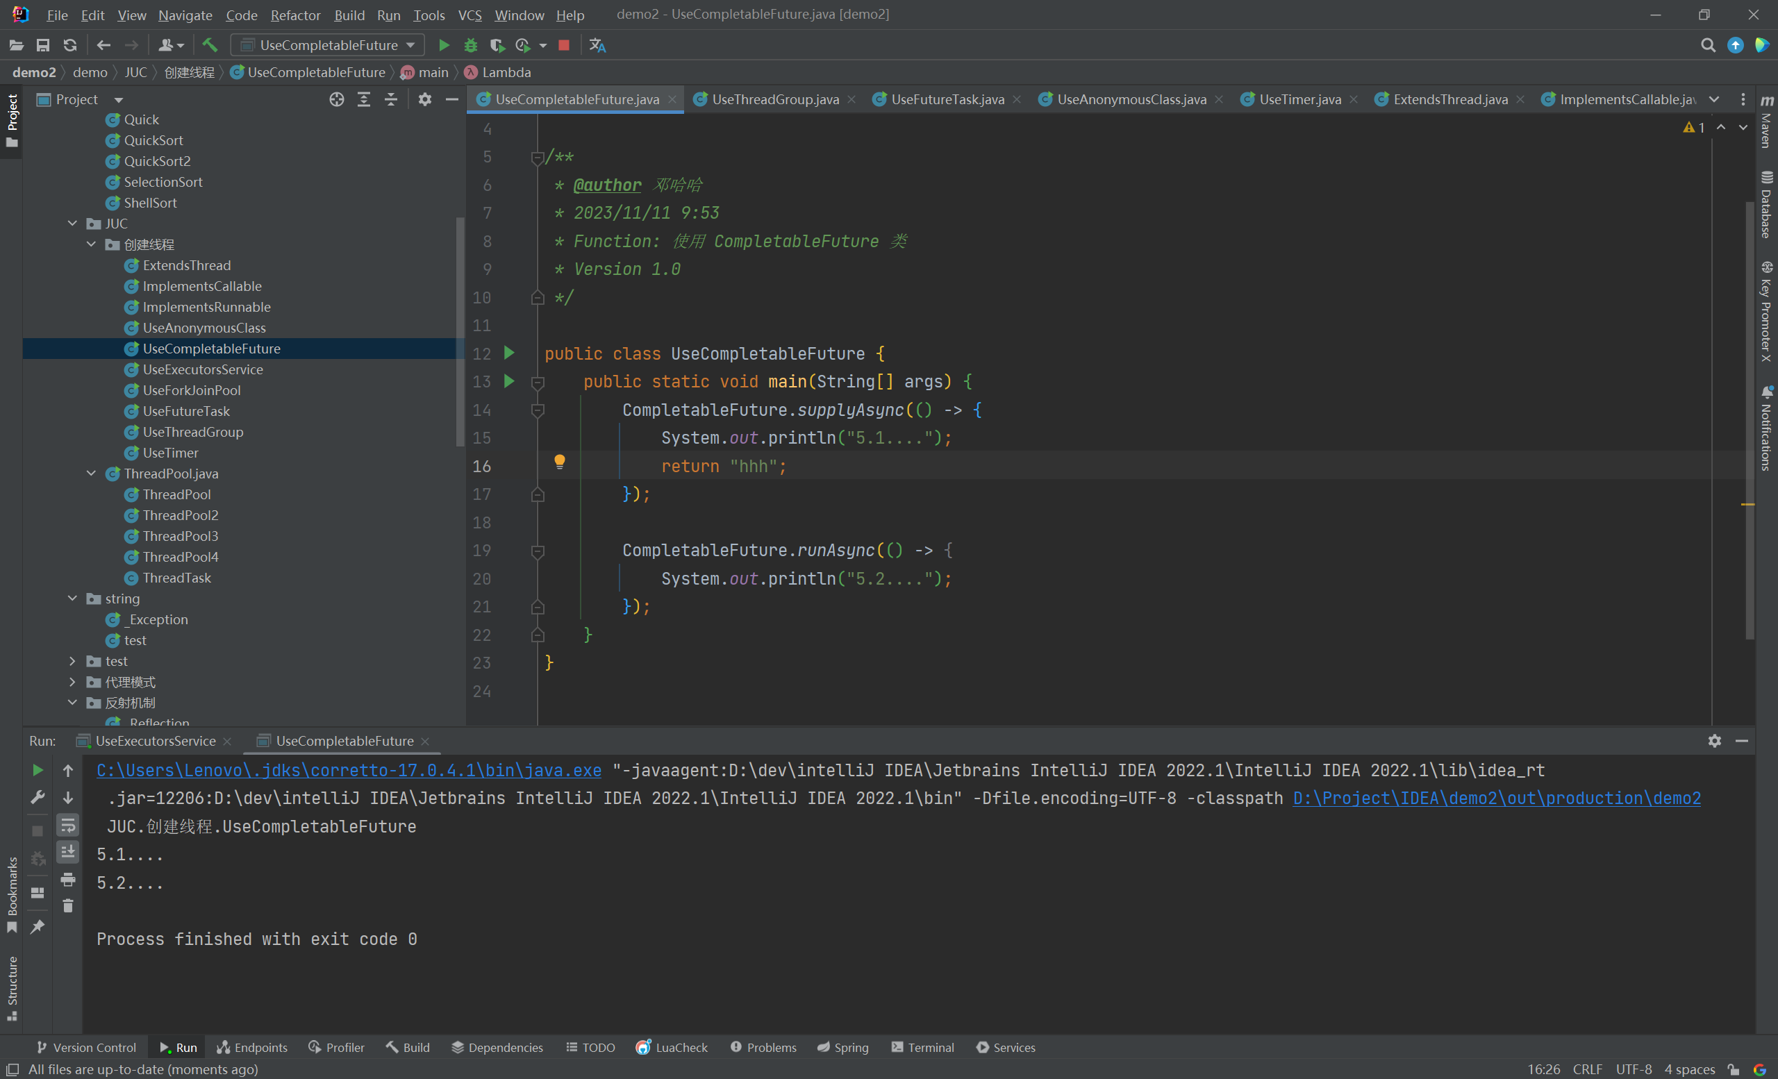Print the console output

pyautogui.click(x=68, y=879)
